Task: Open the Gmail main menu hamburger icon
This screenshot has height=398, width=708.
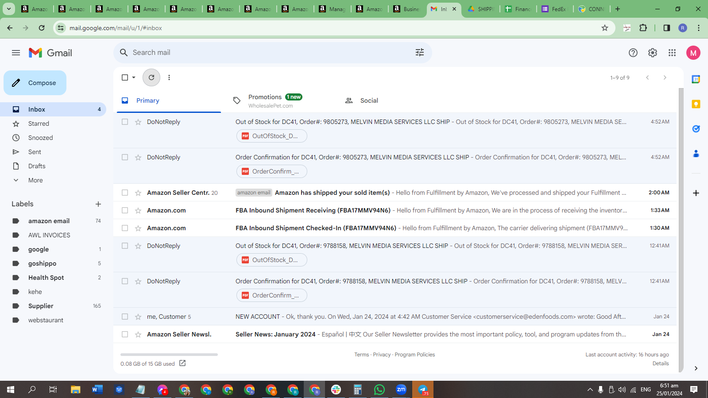Action: coord(16,53)
